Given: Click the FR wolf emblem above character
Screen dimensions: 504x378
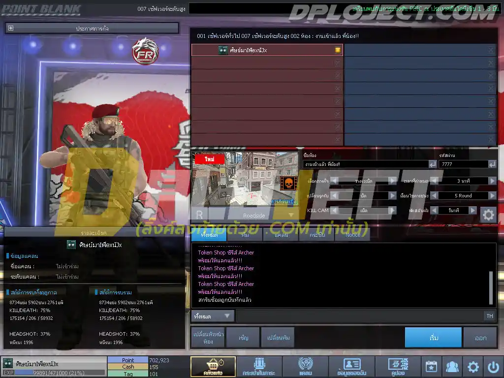Looking at the screenshot, I should point(145,51).
